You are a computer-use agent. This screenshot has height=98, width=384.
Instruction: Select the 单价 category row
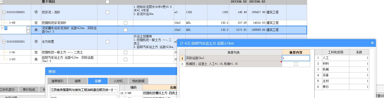point(335,87)
